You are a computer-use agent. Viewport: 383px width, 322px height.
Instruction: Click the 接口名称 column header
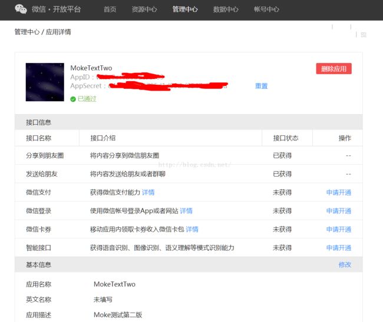38,138
